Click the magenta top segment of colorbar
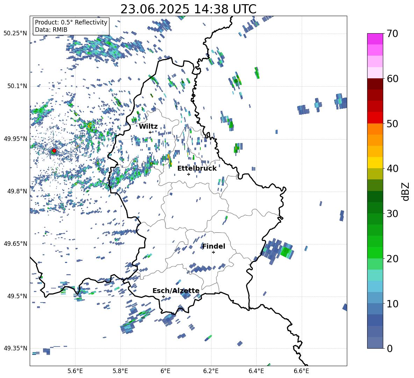Image resolution: width=414 pixels, height=378 pixels. pyautogui.click(x=375, y=39)
